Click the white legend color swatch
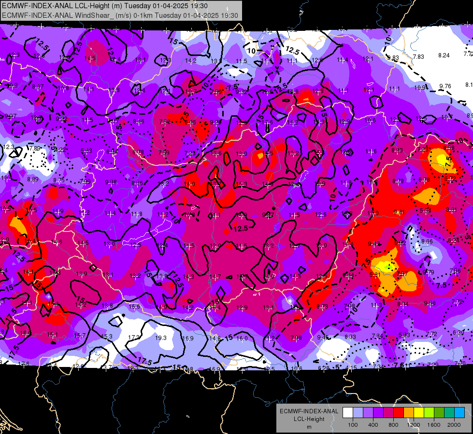This screenshot has width=473, height=434. pos(348,413)
